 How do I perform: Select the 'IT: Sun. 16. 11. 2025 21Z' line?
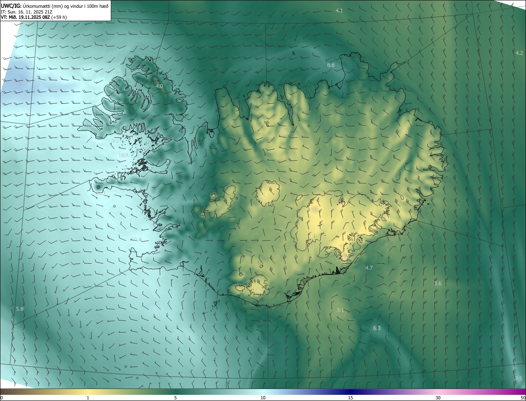(x=26, y=12)
